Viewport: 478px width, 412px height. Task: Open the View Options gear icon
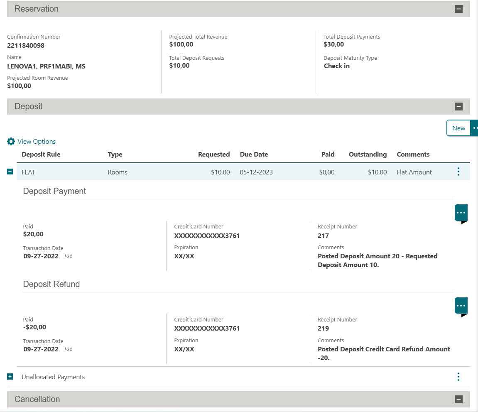click(x=11, y=141)
